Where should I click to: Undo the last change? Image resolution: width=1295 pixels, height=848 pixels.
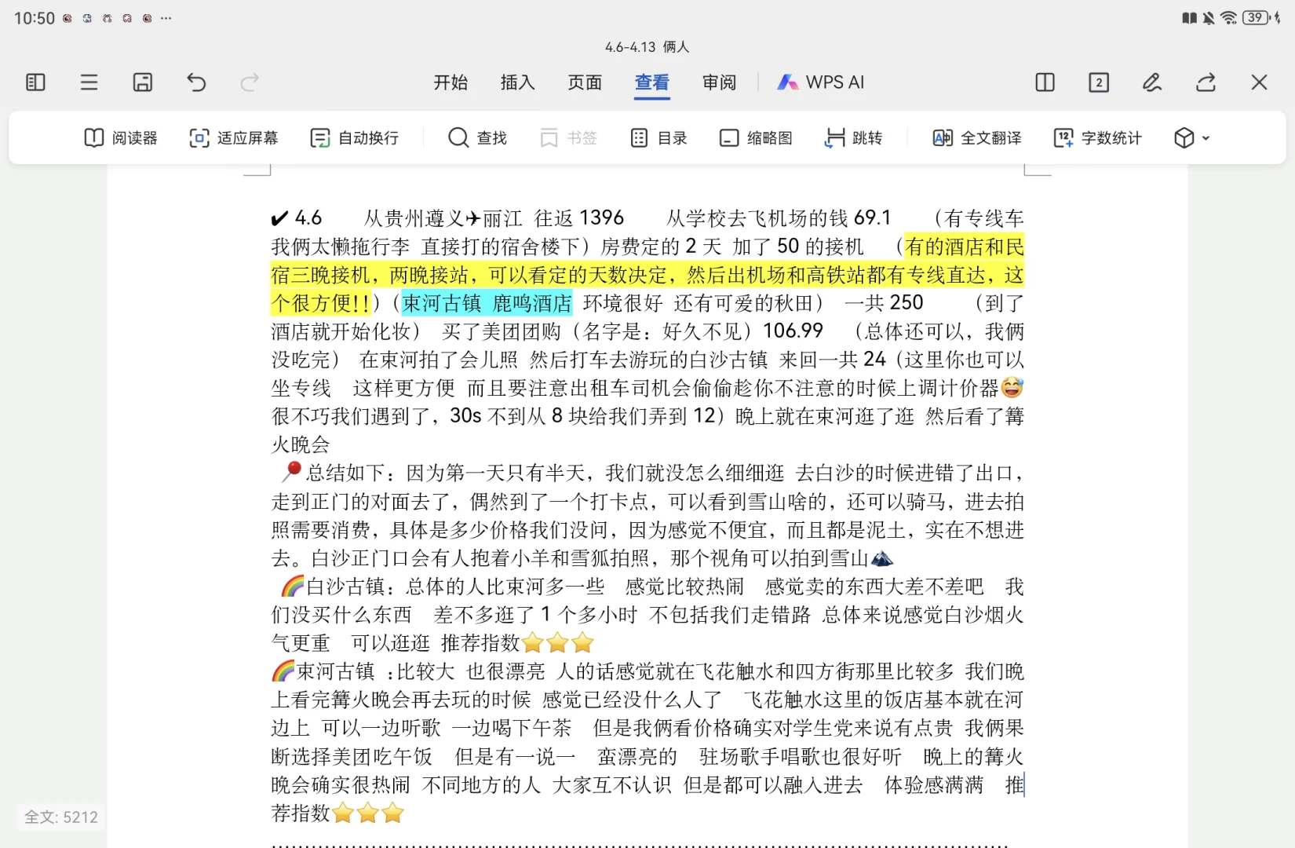point(196,82)
